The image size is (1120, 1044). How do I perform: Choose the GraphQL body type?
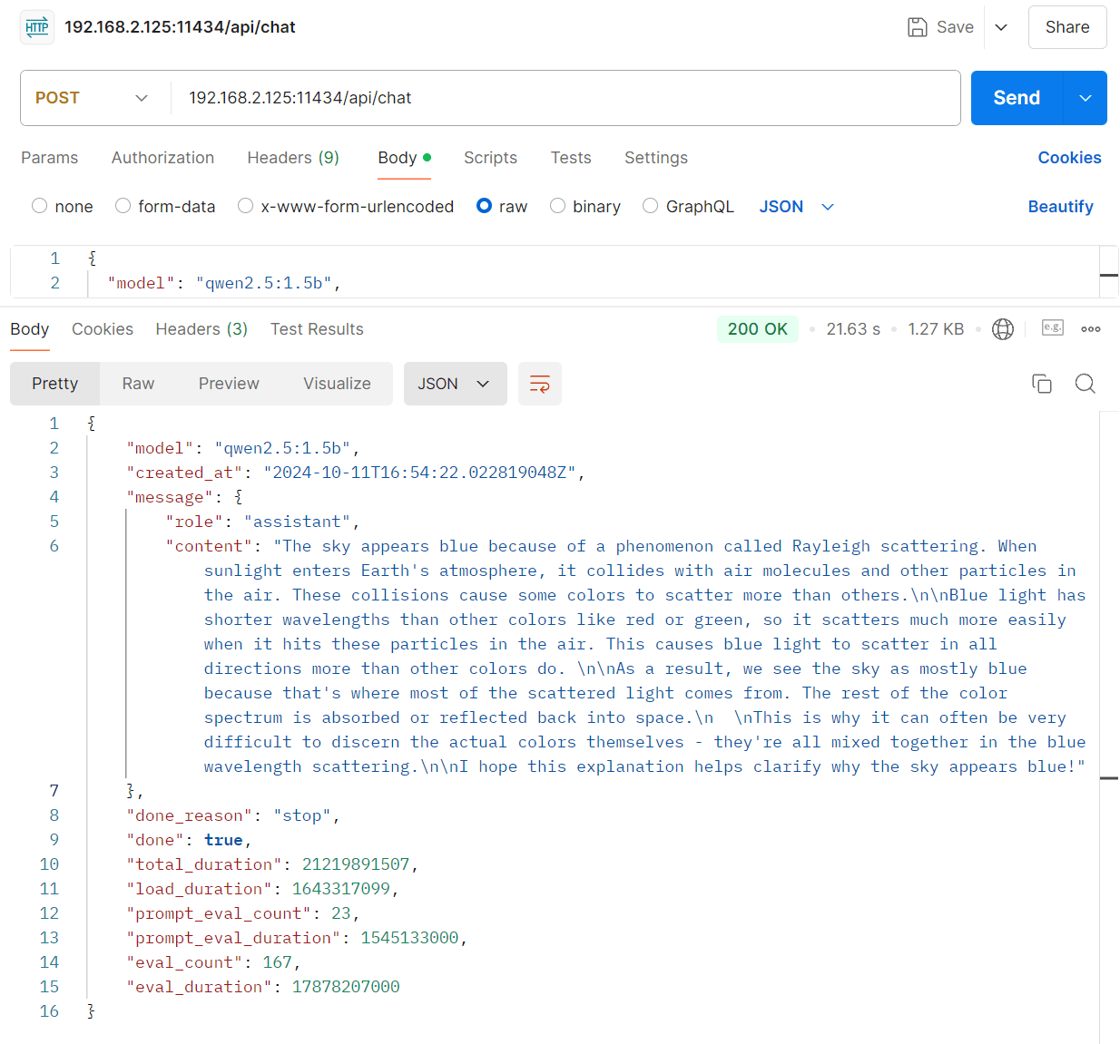click(x=651, y=207)
